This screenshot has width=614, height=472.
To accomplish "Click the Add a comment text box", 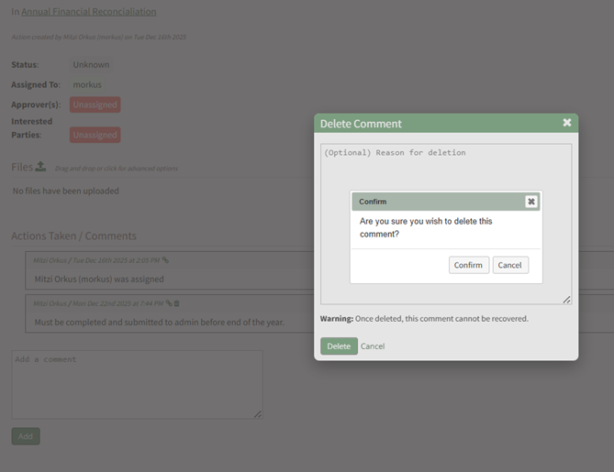I will [x=137, y=385].
